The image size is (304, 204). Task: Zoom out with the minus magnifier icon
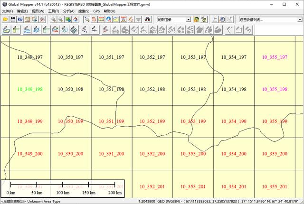pyautogui.click(x=61, y=19)
